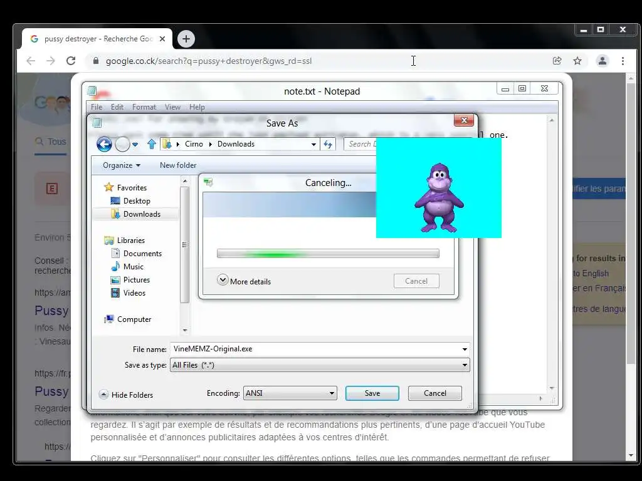The width and height of the screenshot is (642, 481).
Task: Close the Save As dialog
Action: click(x=464, y=120)
